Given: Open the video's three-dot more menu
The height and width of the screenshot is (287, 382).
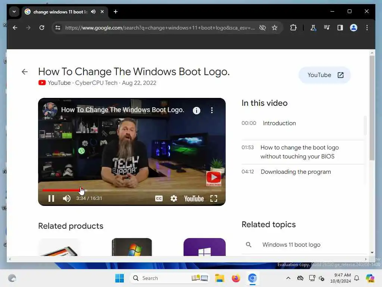Looking at the screenshot, I should pos(212,110).
